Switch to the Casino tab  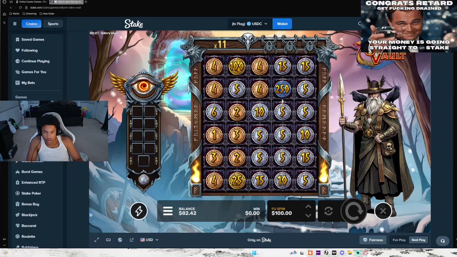(x=32, y=24)
